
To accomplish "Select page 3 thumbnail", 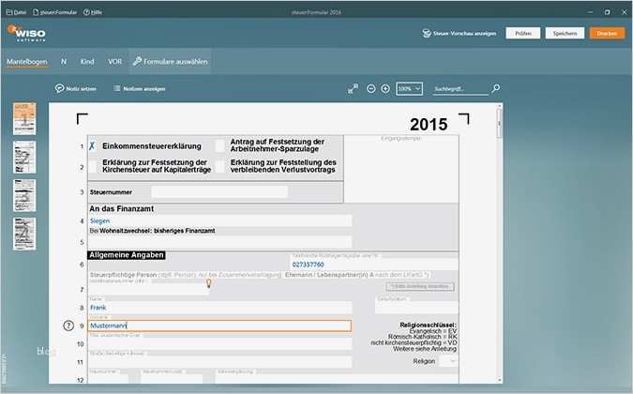I will [24, 195].
